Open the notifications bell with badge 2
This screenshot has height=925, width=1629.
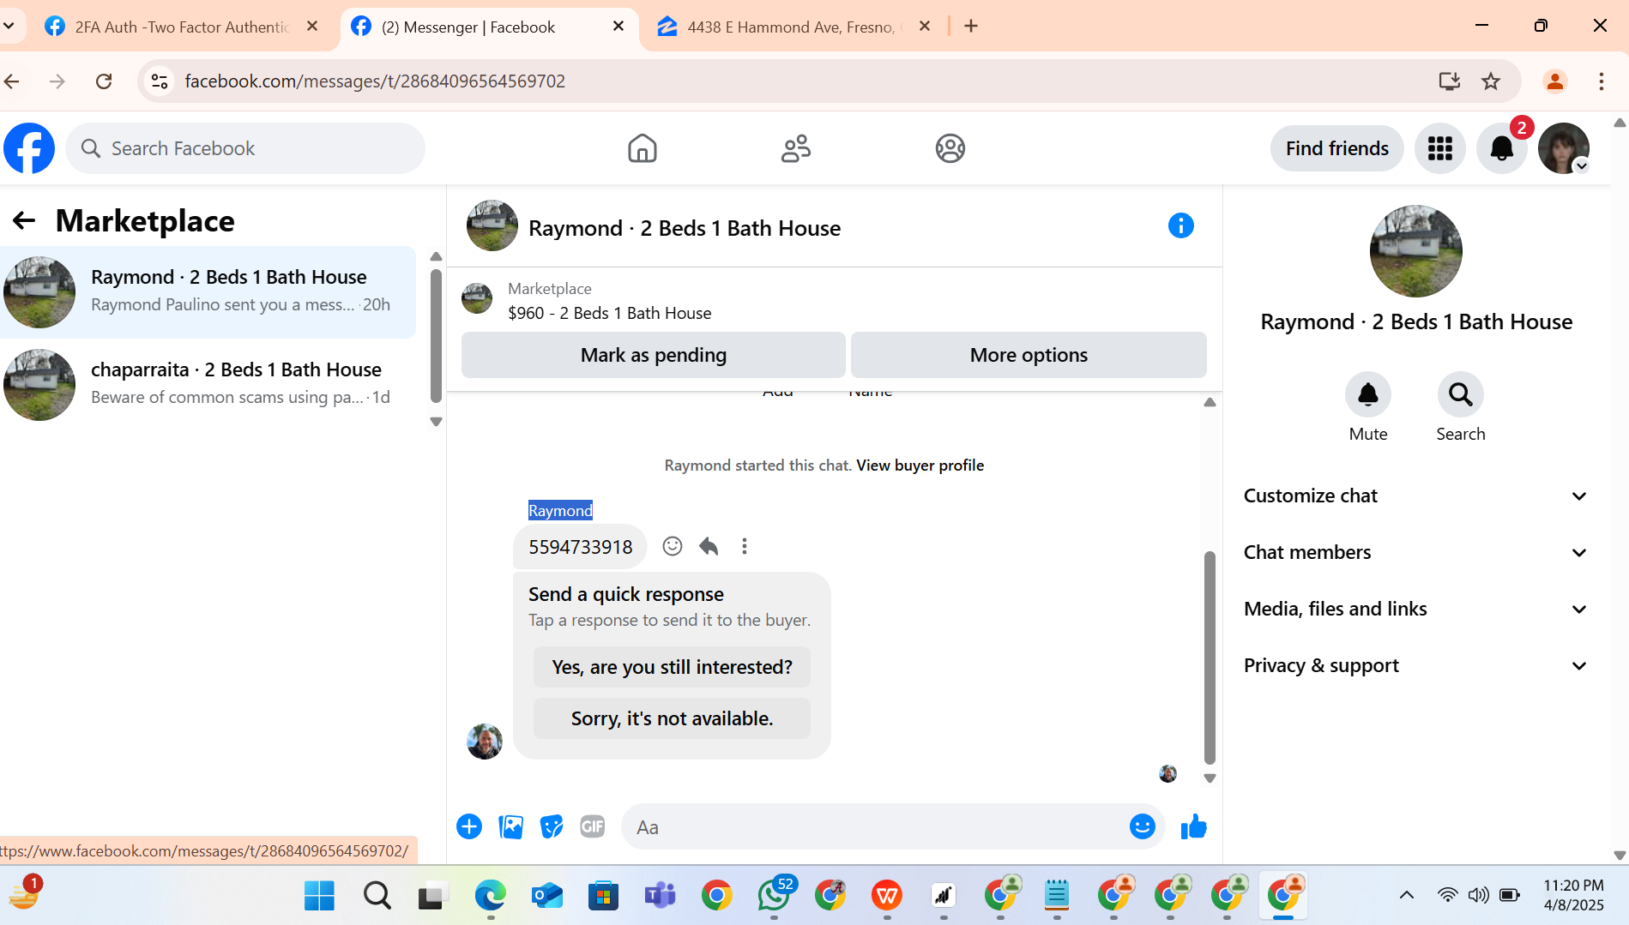pyautogui.click(x=1501, y=148)
